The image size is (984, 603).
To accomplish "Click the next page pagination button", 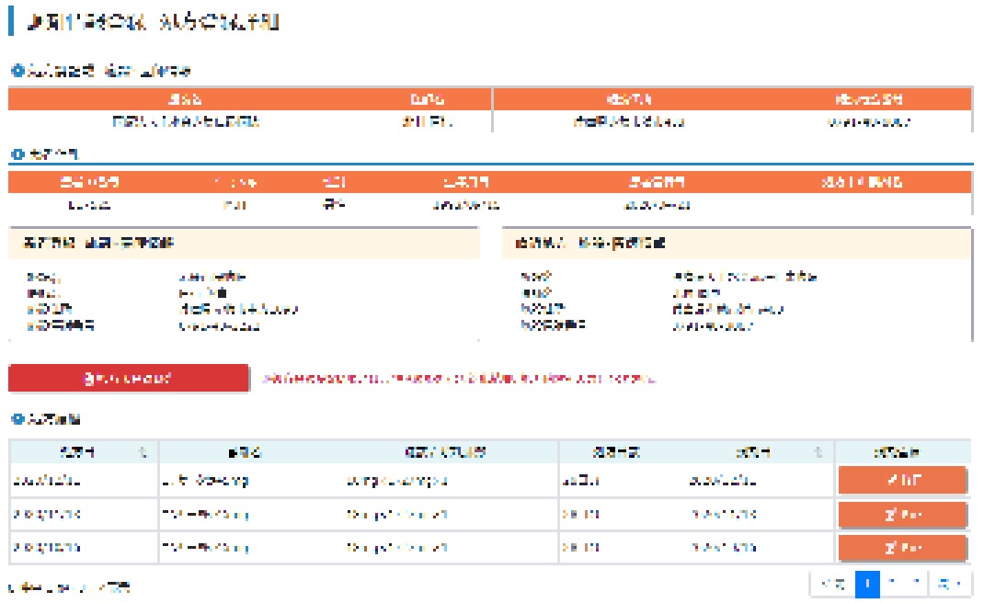I will click(950, 584).
